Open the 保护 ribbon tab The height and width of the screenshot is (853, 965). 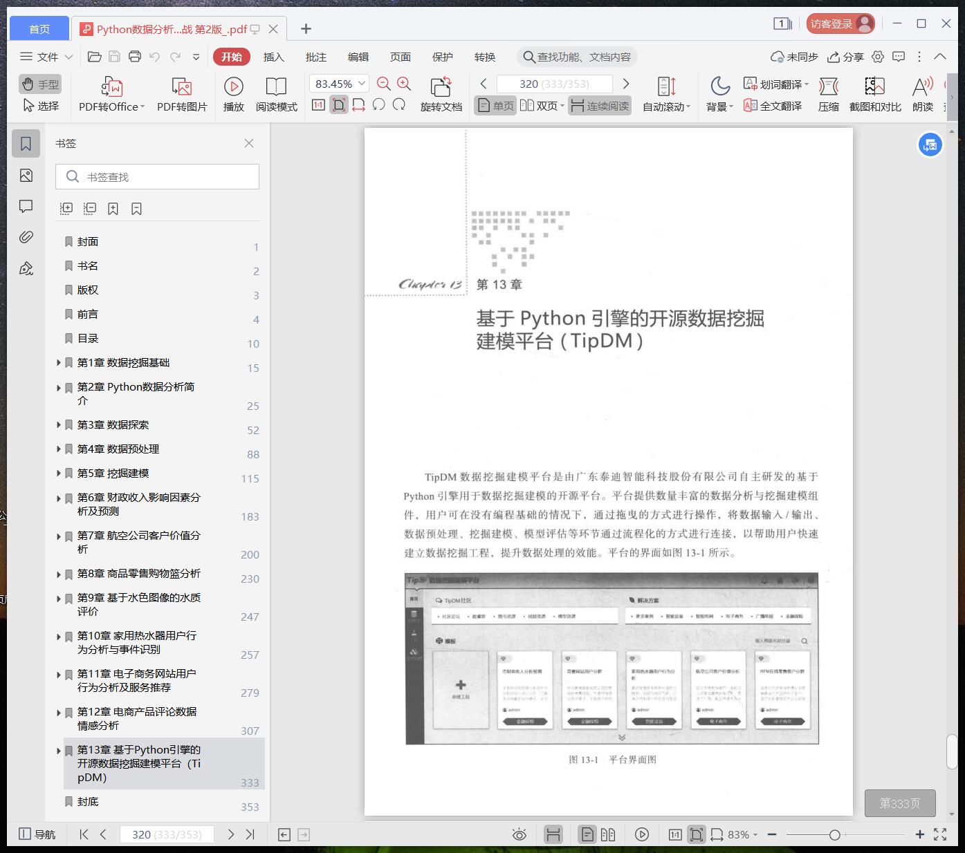click(x=443, y=57)
